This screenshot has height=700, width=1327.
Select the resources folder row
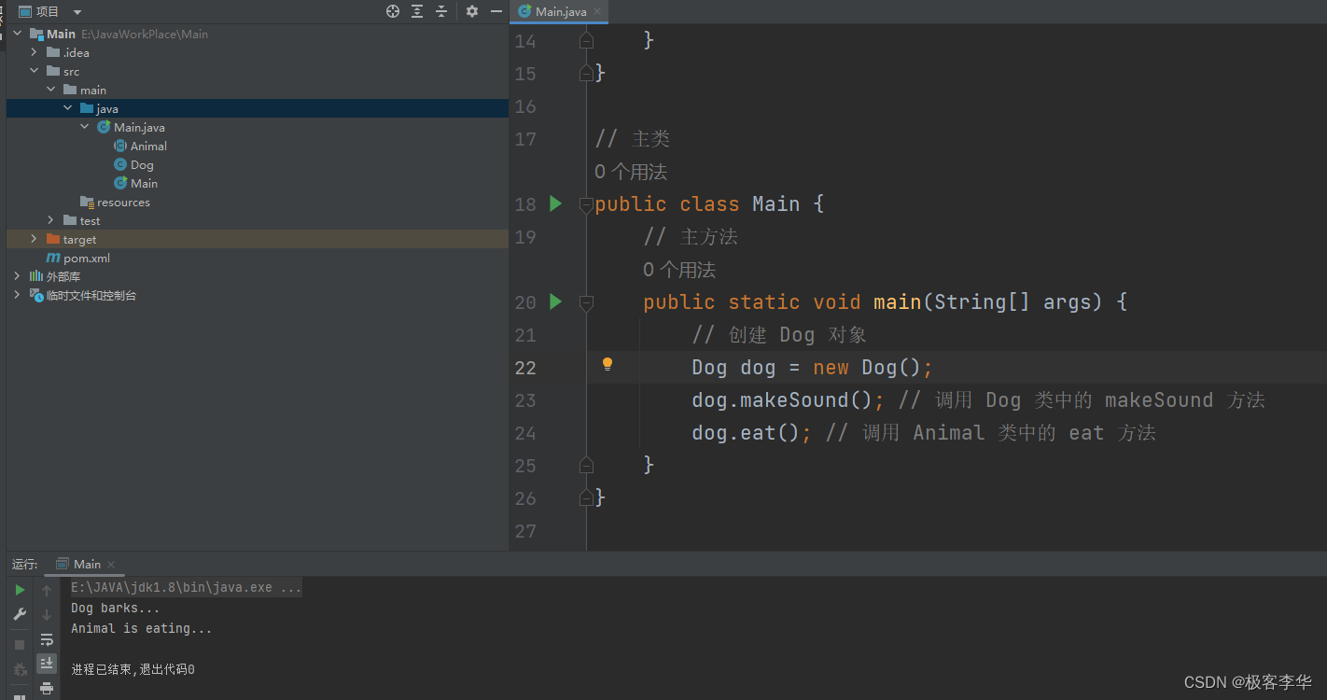click(258, 202)
